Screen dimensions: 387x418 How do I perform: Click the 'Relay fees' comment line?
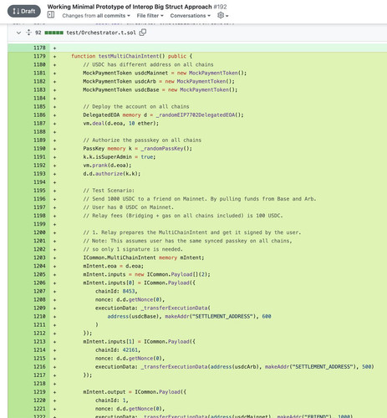click(183, 216)
